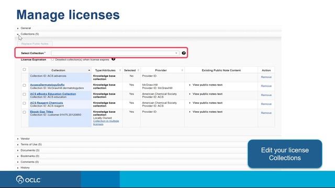Viewport: 335px width, 188px height.
Task: Open ACS eBooks Education Collection link
Action: 53,94
